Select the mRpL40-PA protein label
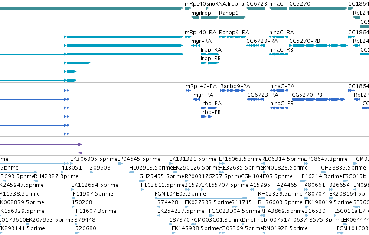The image size is (369, 235). (x=201, y=86)
